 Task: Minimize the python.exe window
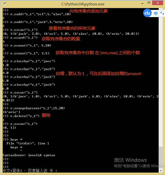tap(142, 3)
